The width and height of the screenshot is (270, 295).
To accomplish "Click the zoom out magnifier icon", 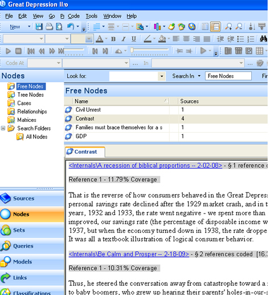I will pyautogui.click(x=239, y=27).
